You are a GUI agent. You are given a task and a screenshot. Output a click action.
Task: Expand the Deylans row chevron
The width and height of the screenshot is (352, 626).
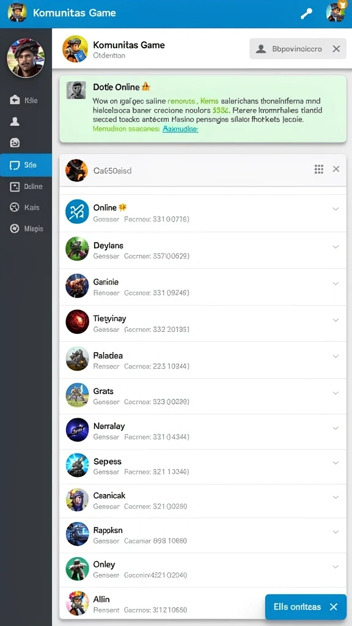coord(335,247)
